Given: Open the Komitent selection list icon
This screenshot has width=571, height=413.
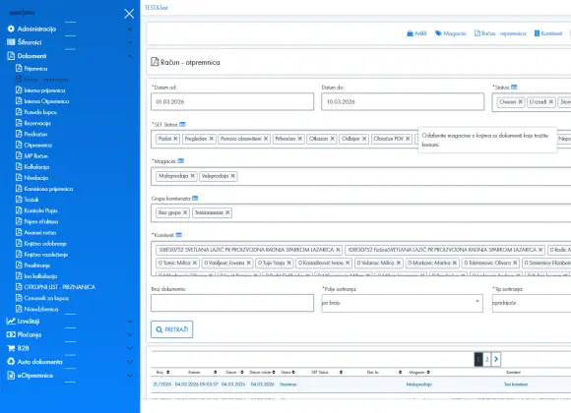Looking at the screenshot, I should pos(179,235).
